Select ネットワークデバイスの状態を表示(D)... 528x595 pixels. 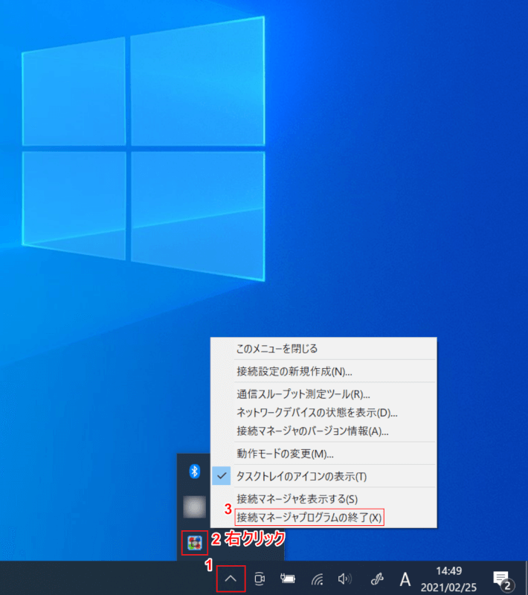click(317, 412)
